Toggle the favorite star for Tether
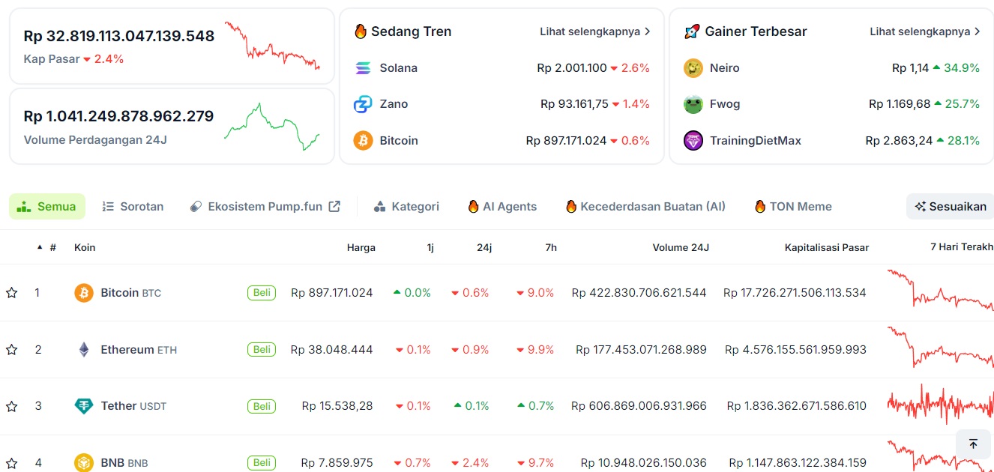Viewport: 994px width, 472px height. 12,406
